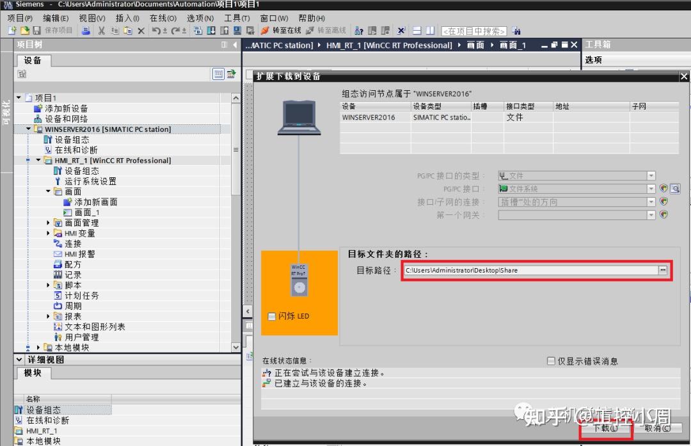691x446 pixels.
Task: Click the upload from device toolbar icon
Action: tap(225, 31)
